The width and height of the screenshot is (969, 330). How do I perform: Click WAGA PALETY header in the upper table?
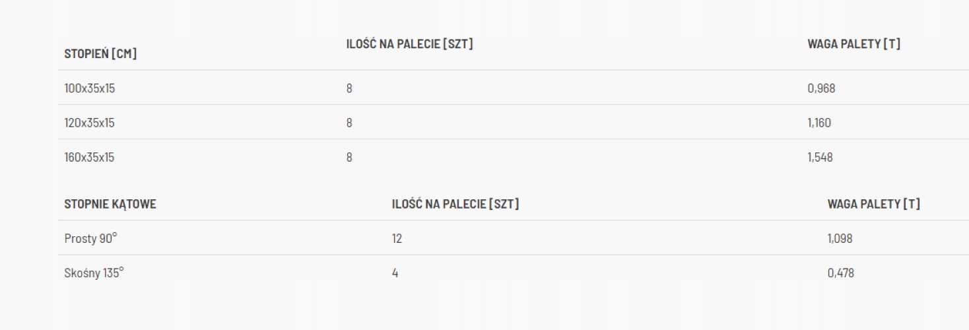pyautogui.click(x=853, y=45)
